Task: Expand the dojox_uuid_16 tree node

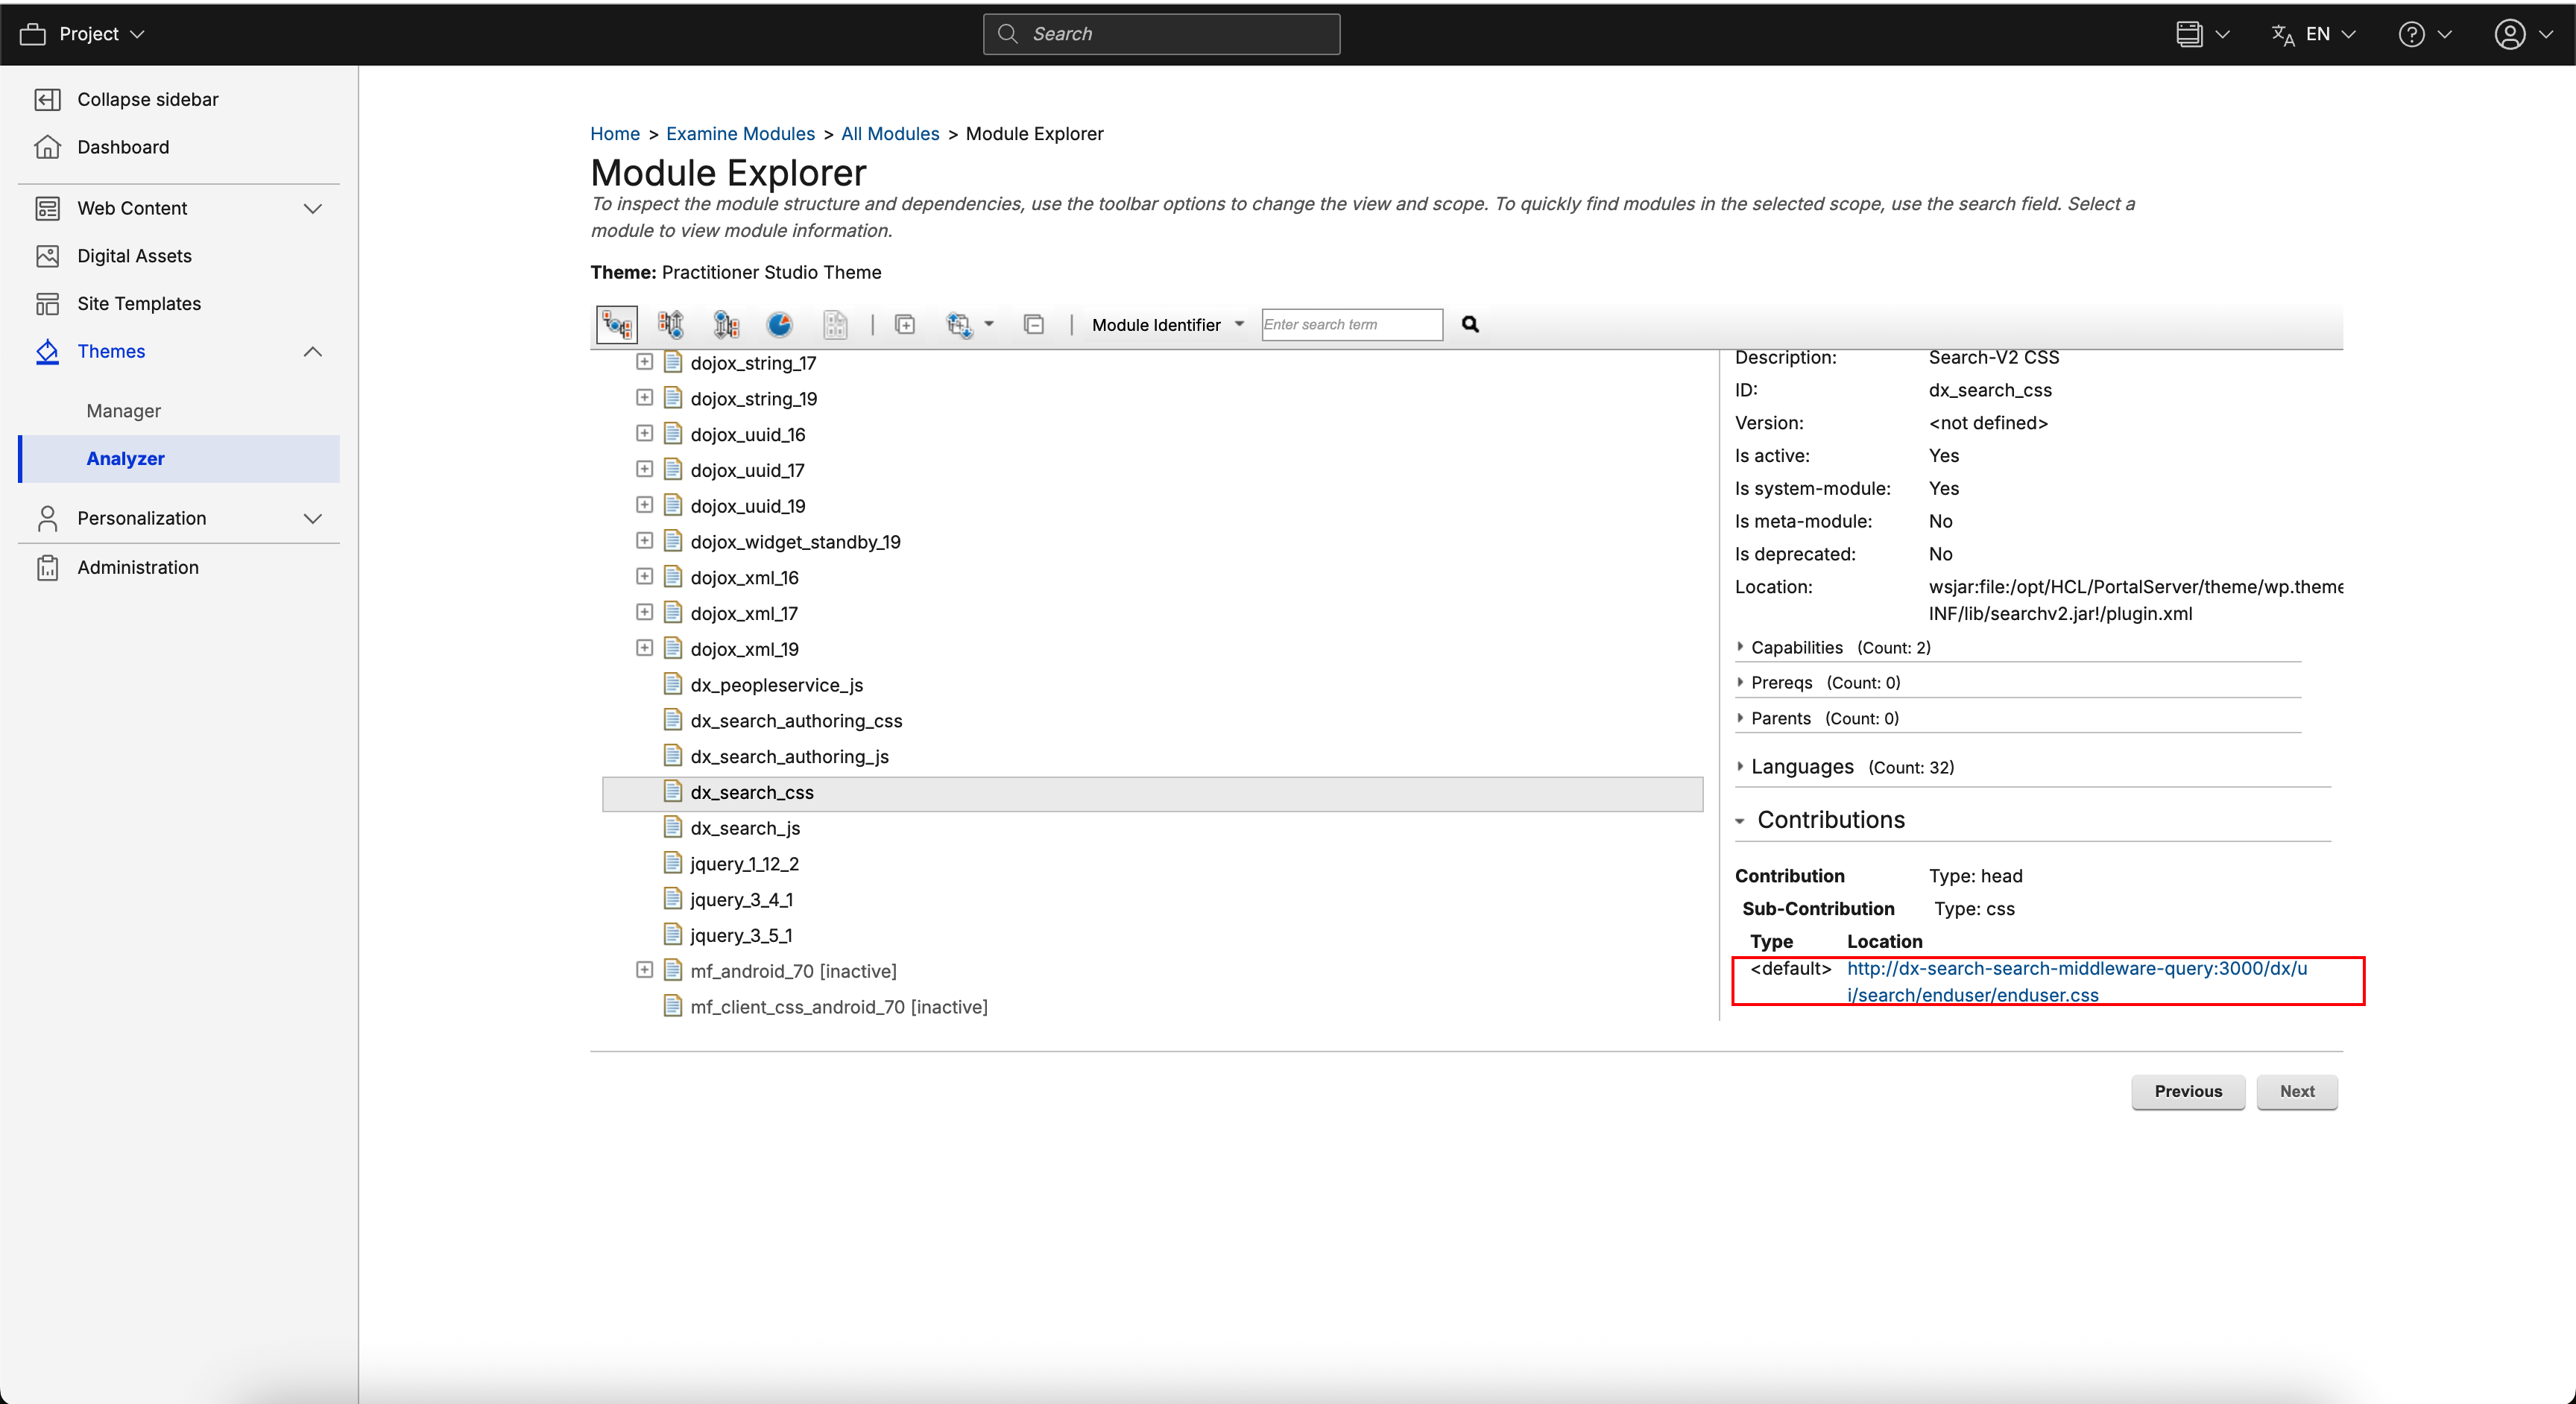Action: 644,434
